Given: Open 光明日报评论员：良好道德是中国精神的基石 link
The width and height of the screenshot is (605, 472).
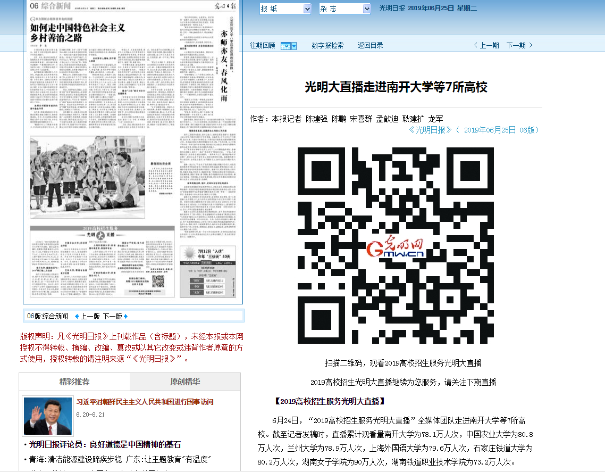Looking at the screenshot, I should point(105,444).
